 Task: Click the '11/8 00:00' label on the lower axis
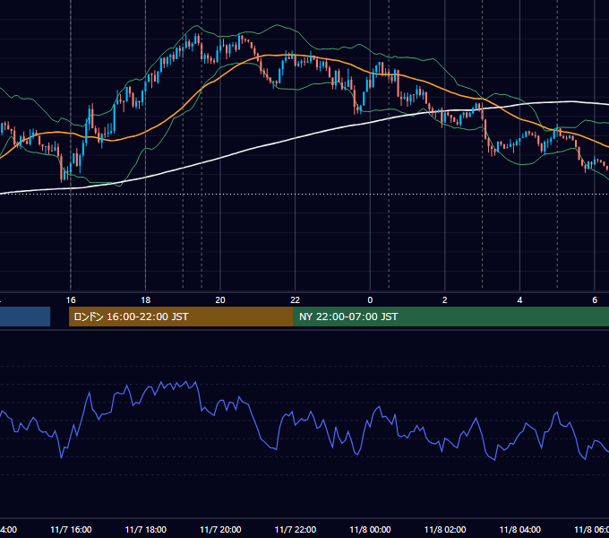point(370,529)
